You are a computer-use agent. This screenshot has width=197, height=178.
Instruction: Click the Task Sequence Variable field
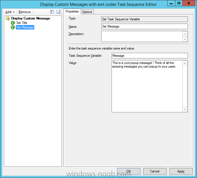click(150, 56)
